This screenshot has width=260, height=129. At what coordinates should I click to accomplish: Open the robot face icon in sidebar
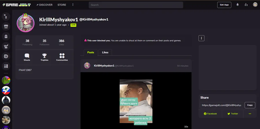point(6,56)
